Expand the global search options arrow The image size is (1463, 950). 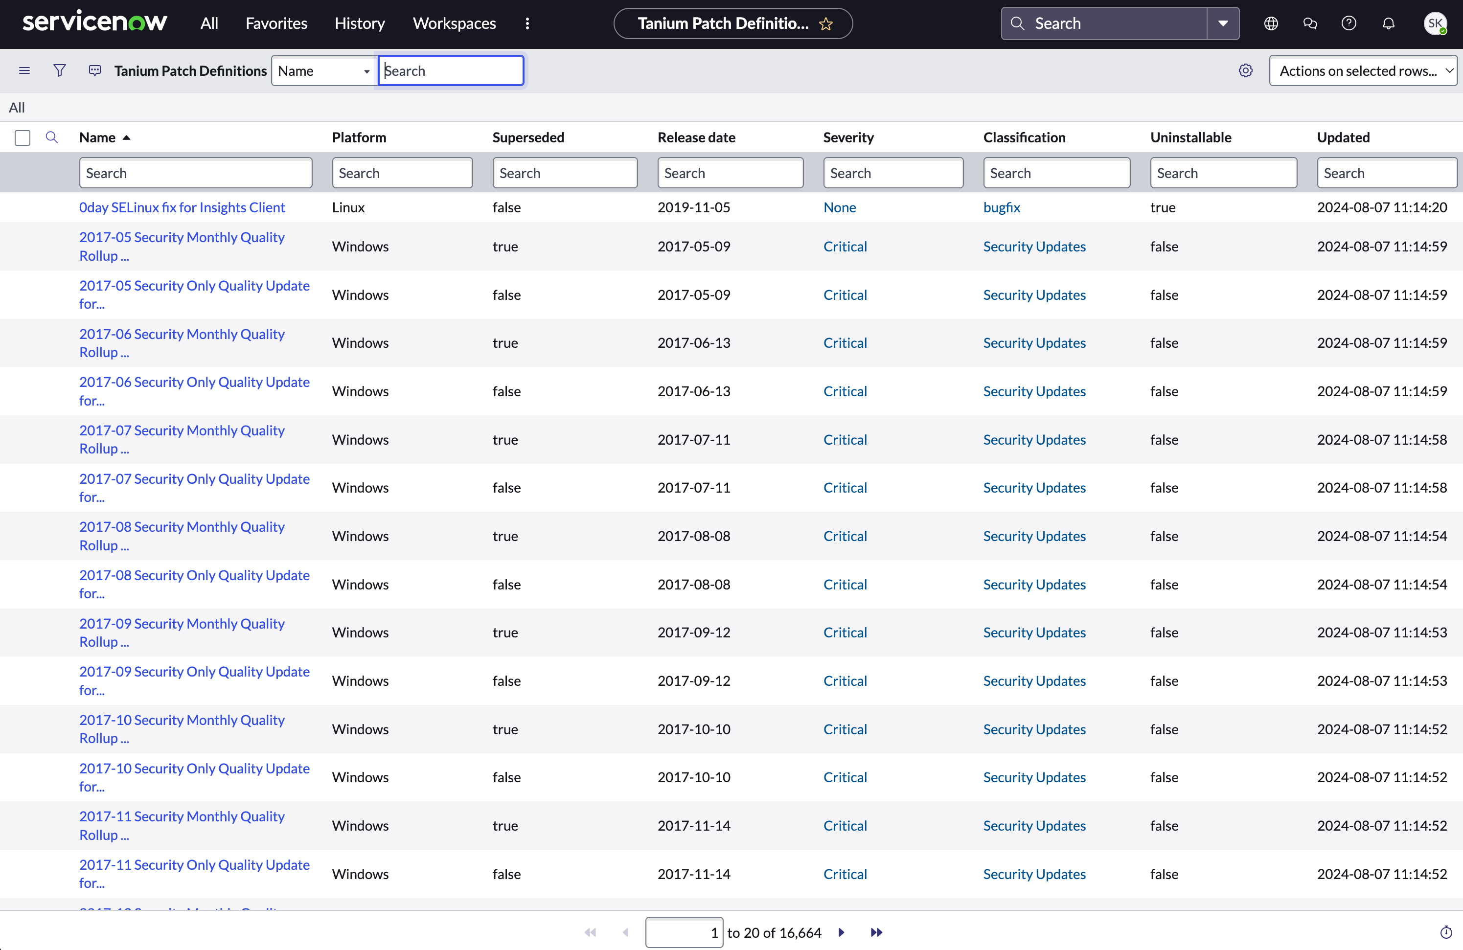point(1223,23)
